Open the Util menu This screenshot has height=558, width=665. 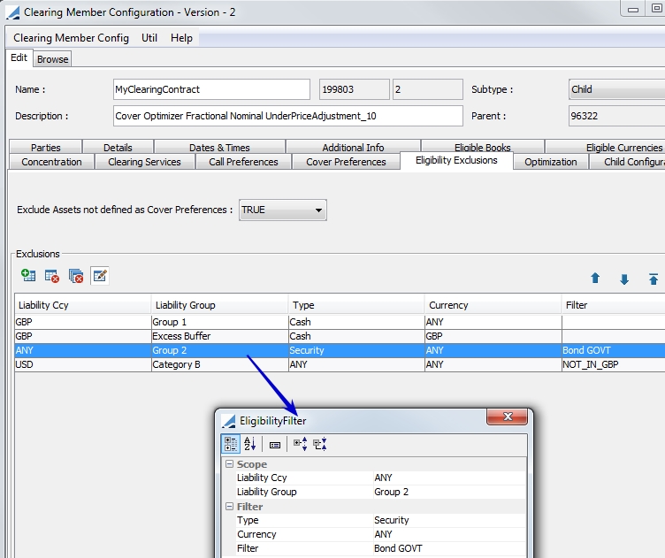[149, 38]
